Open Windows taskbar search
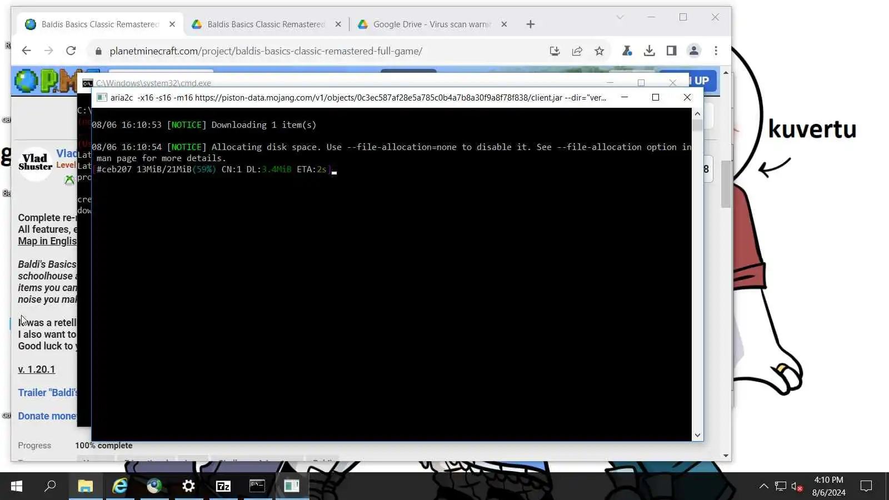 50,487
